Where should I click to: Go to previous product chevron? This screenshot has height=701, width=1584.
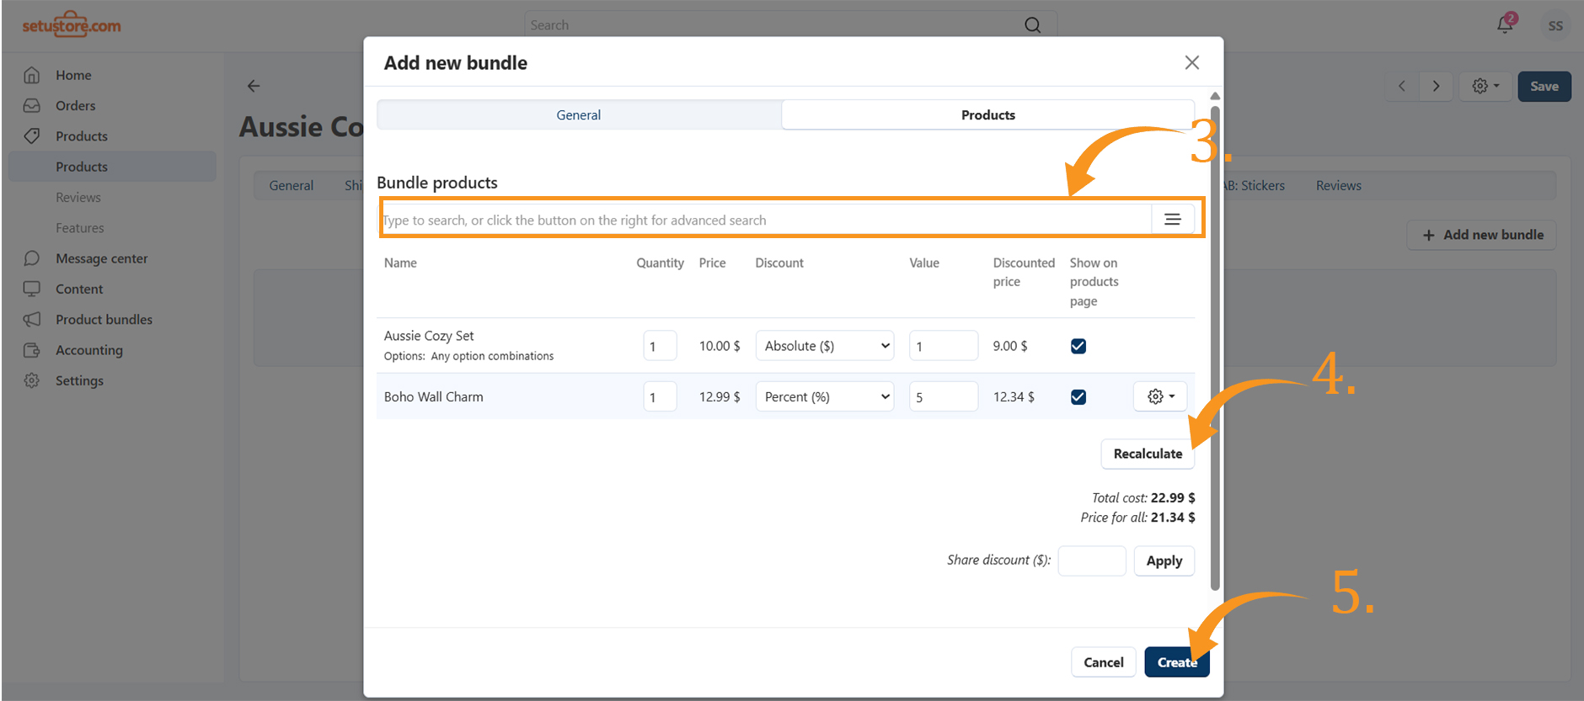coord(1402,86)
